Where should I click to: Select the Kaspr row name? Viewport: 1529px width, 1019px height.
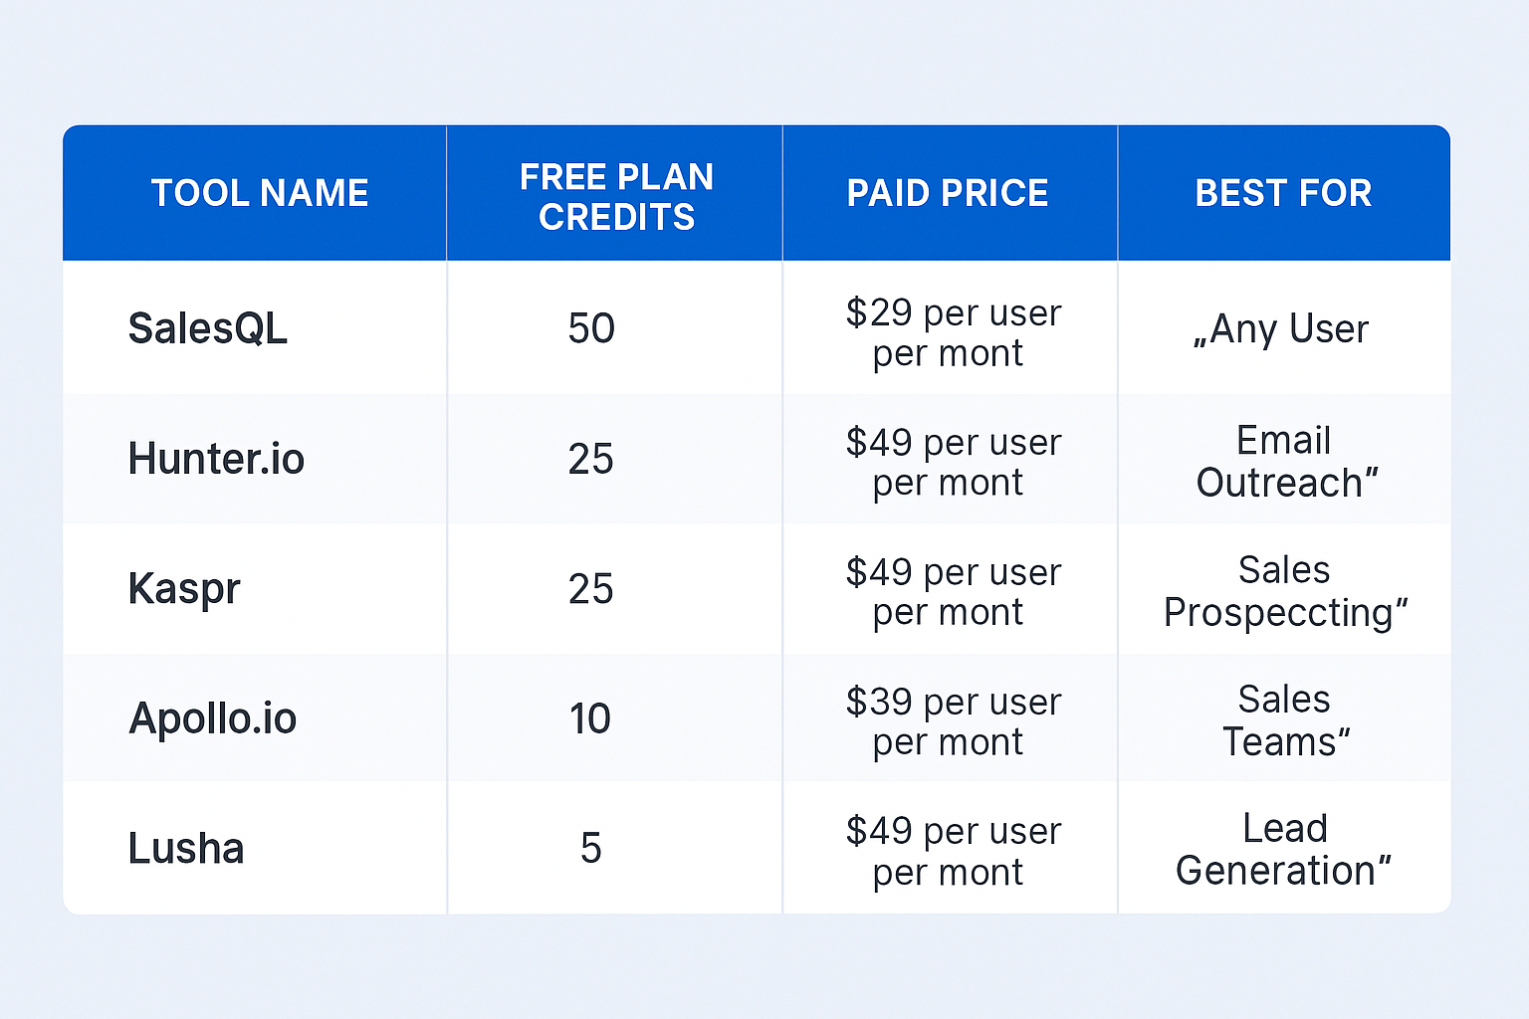[184, 588]
